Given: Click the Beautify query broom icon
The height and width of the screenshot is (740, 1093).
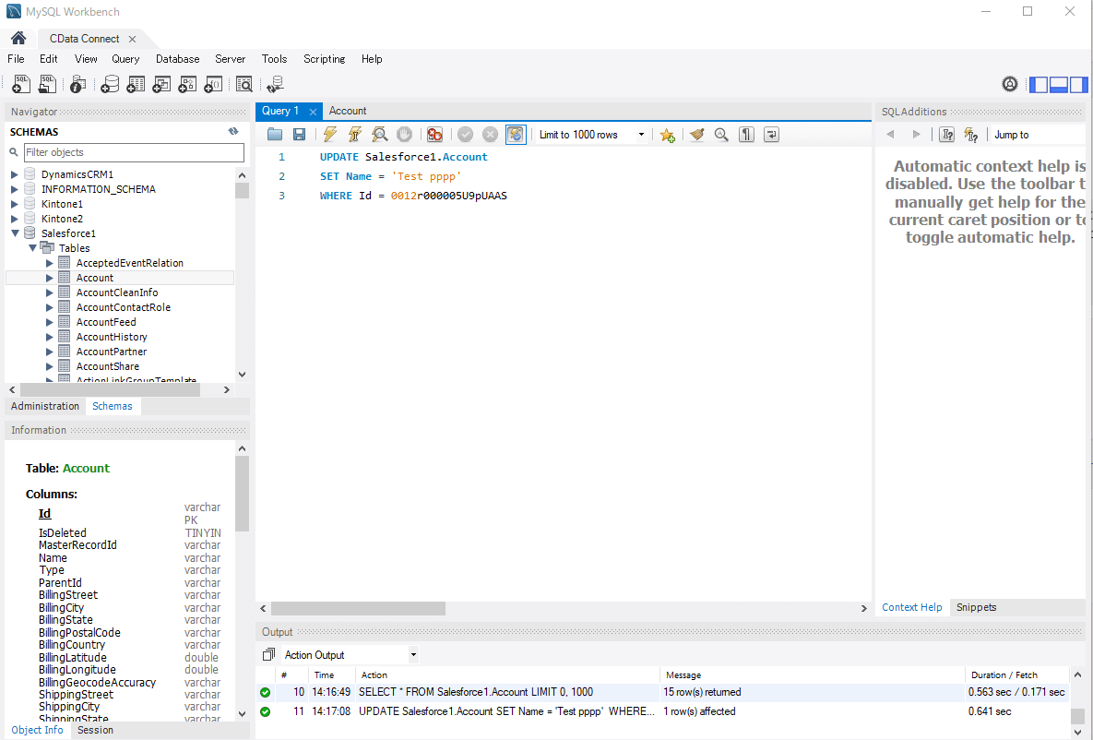Looking at the screenshot, I should 697,135.
